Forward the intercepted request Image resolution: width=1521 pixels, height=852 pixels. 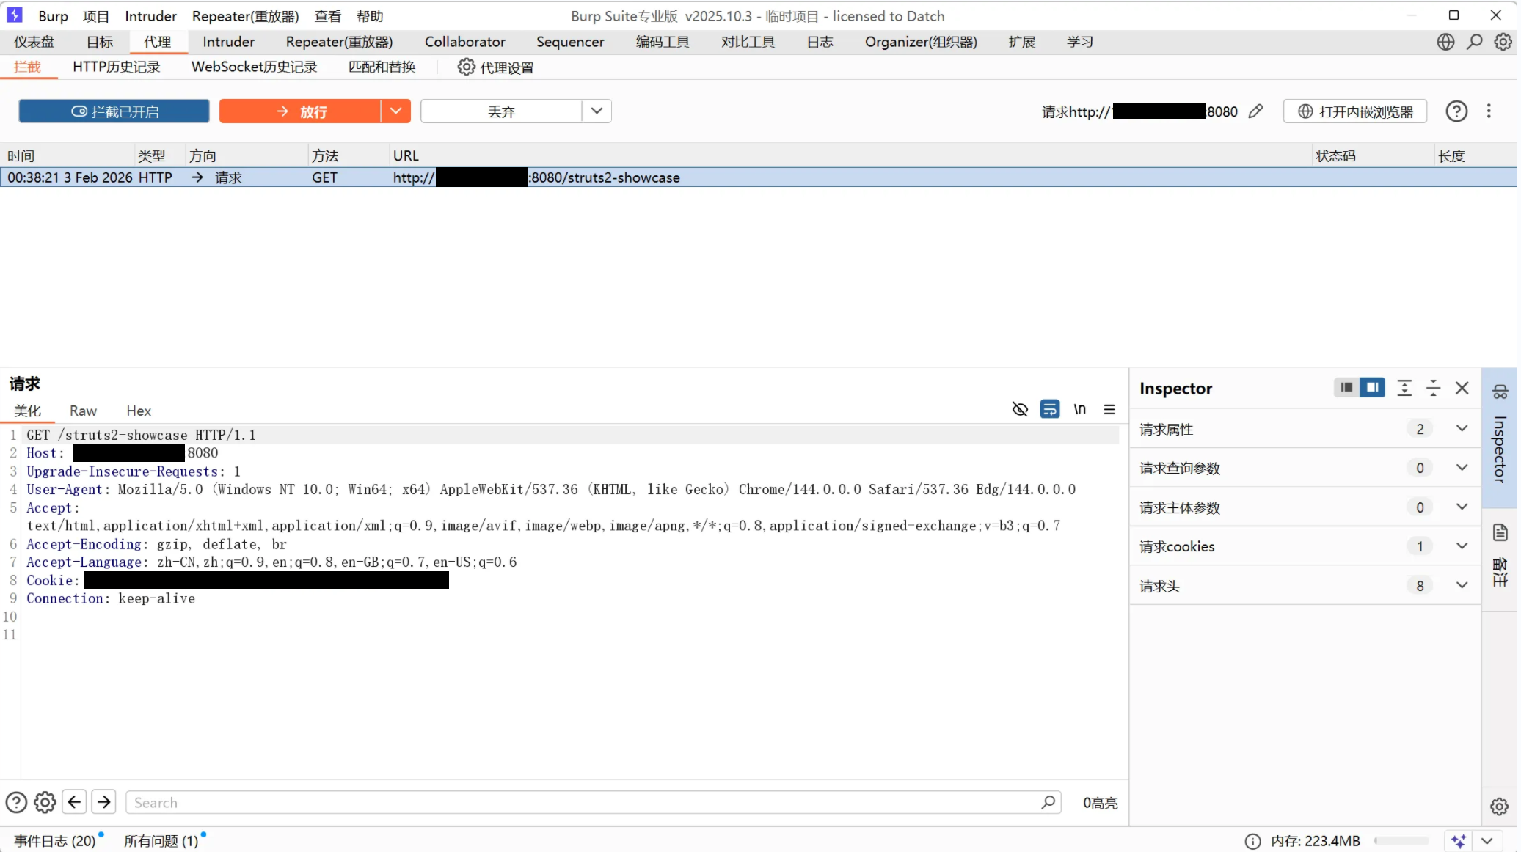click(300, 111)
